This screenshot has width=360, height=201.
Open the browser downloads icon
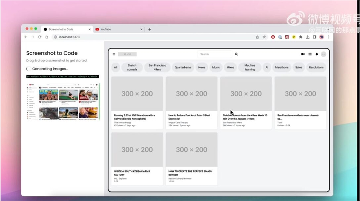308,37
